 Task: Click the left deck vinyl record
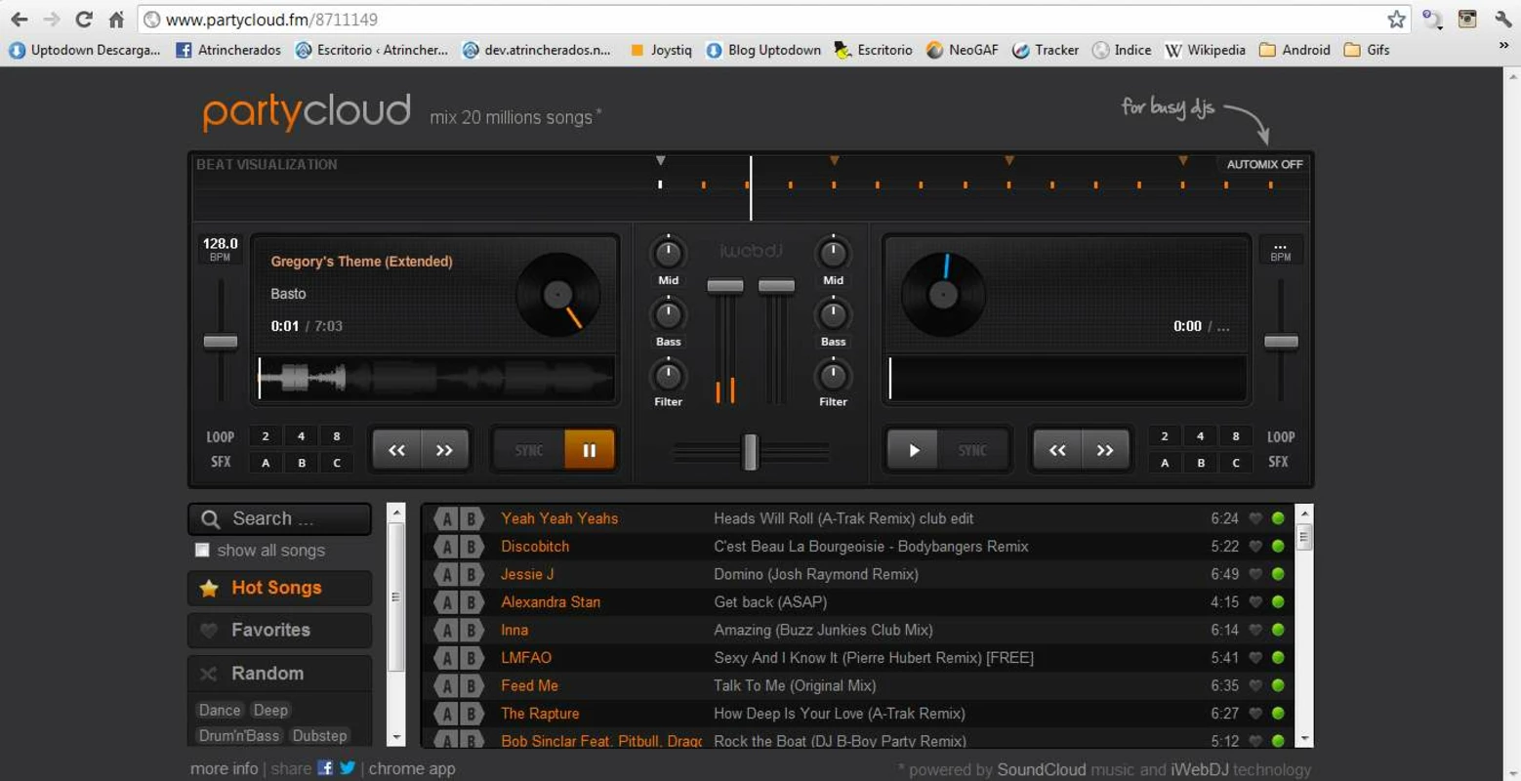(557, 295)
